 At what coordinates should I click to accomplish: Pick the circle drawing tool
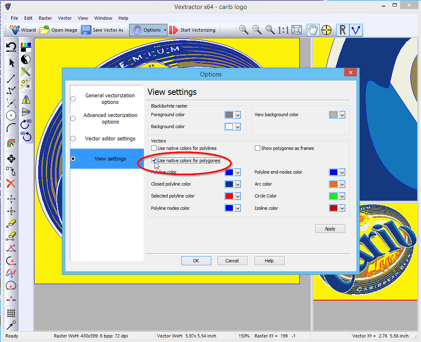pos(12,115)
